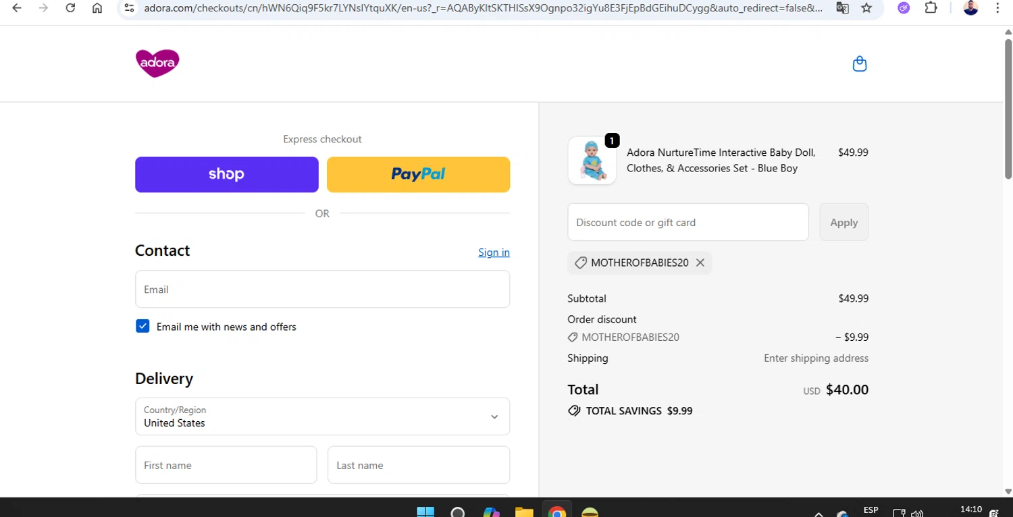Screen dimensions: 1013x517
Task: Focus the Last name field
Action: (419, 465)
